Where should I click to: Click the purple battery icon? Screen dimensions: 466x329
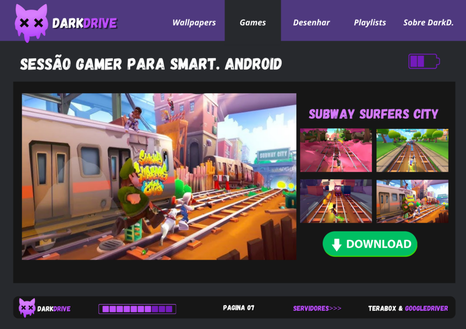[x=424, y=61]
